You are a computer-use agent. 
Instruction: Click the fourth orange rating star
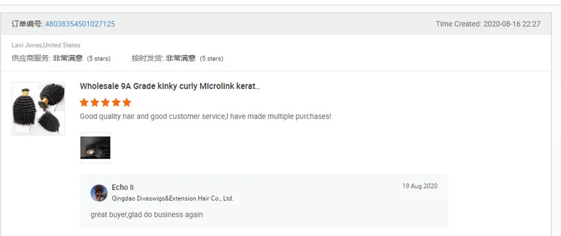116,103
